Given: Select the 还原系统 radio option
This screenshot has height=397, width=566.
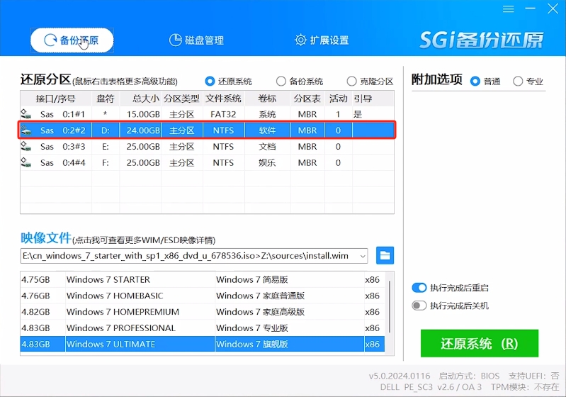Looking at the screenshot, I should (228, 82).
